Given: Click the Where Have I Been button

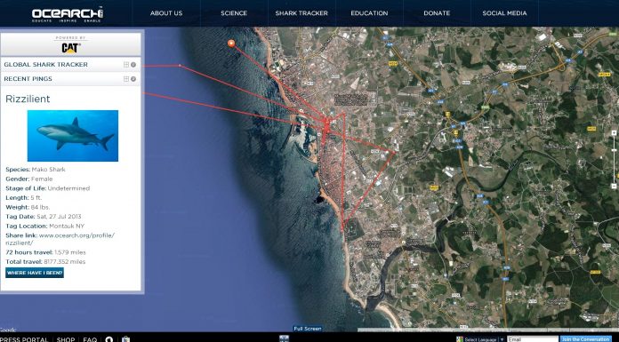Looking at the screenshot, I should pos(35,273).
